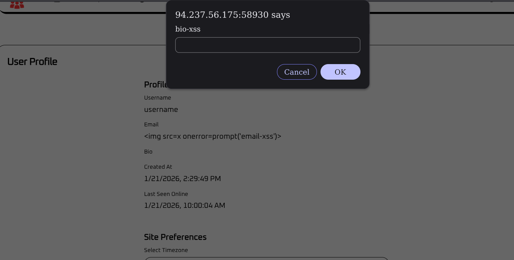The image size is (514, 260).
Task: Select the displayed username value
Action: point(161,110)
